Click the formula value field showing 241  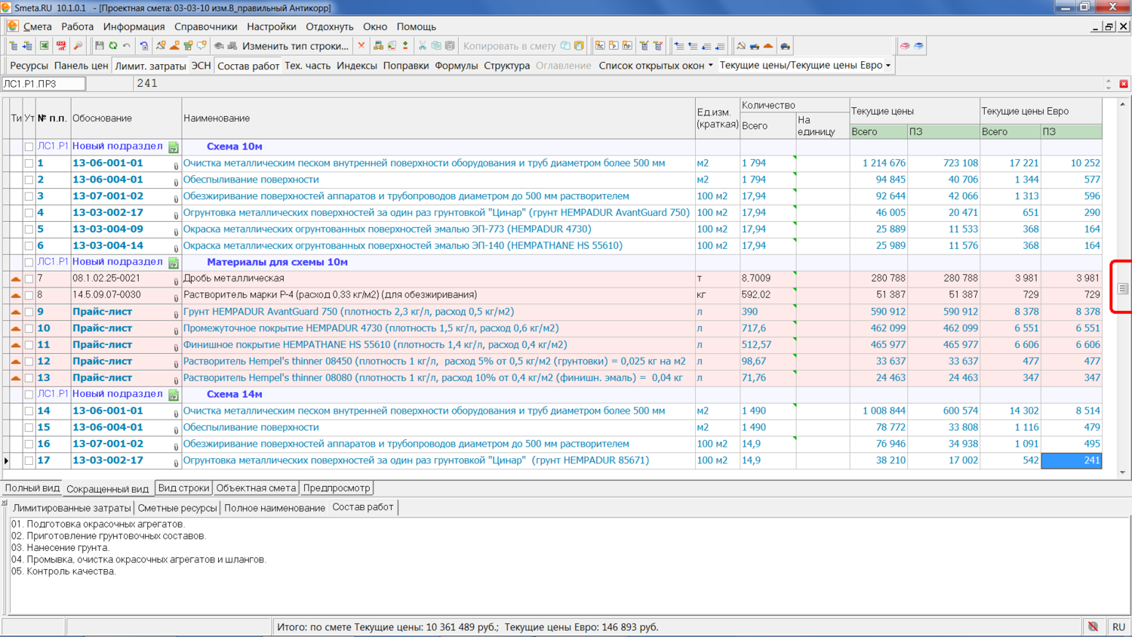pyautogui.click(x=617, y=84)
